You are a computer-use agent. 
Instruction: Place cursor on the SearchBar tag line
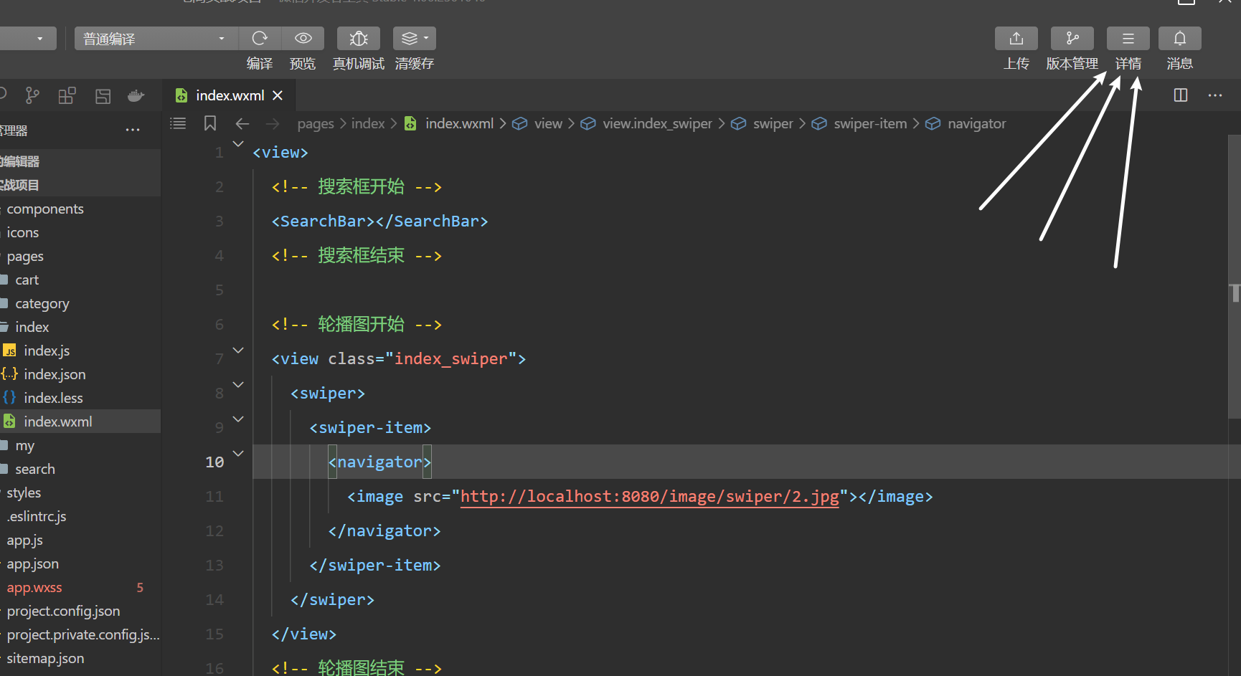point(379,222)
